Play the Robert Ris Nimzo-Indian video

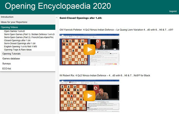(x=89, y=96)
